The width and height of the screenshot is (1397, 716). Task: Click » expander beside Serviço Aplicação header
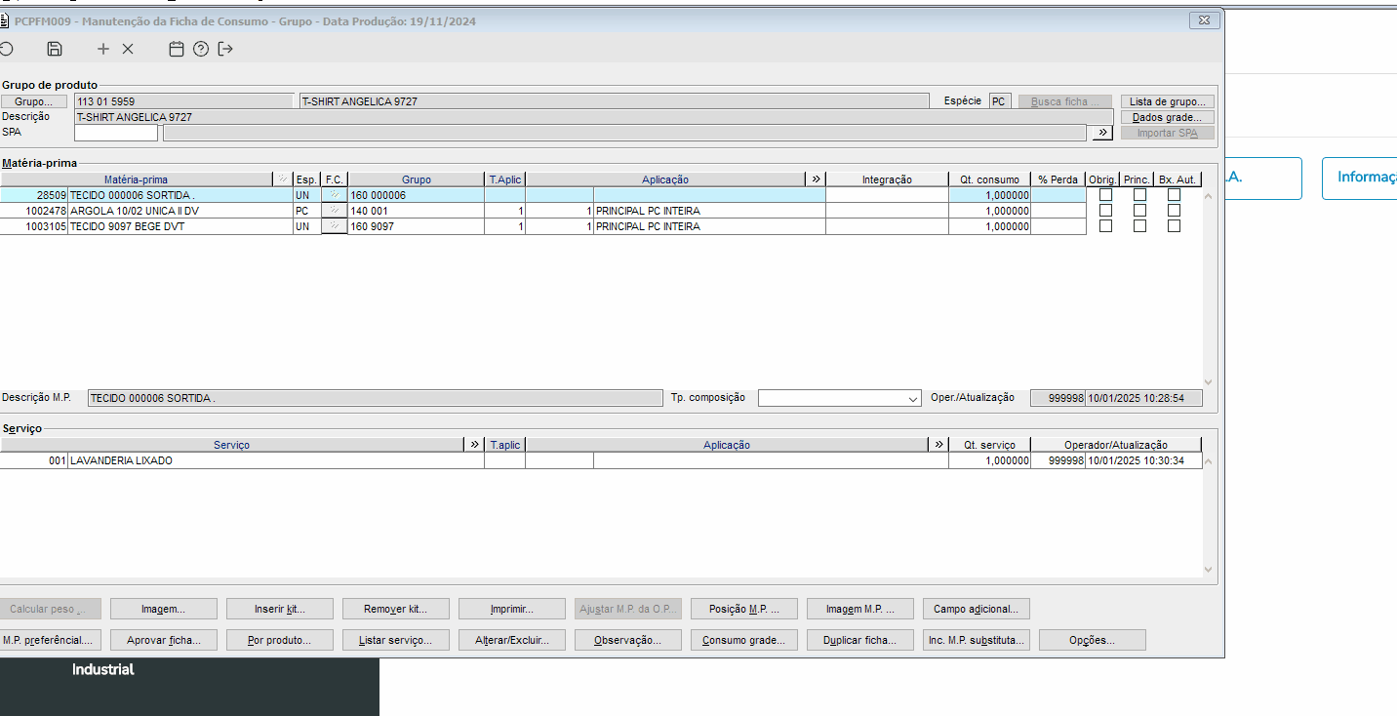[938, 445]
